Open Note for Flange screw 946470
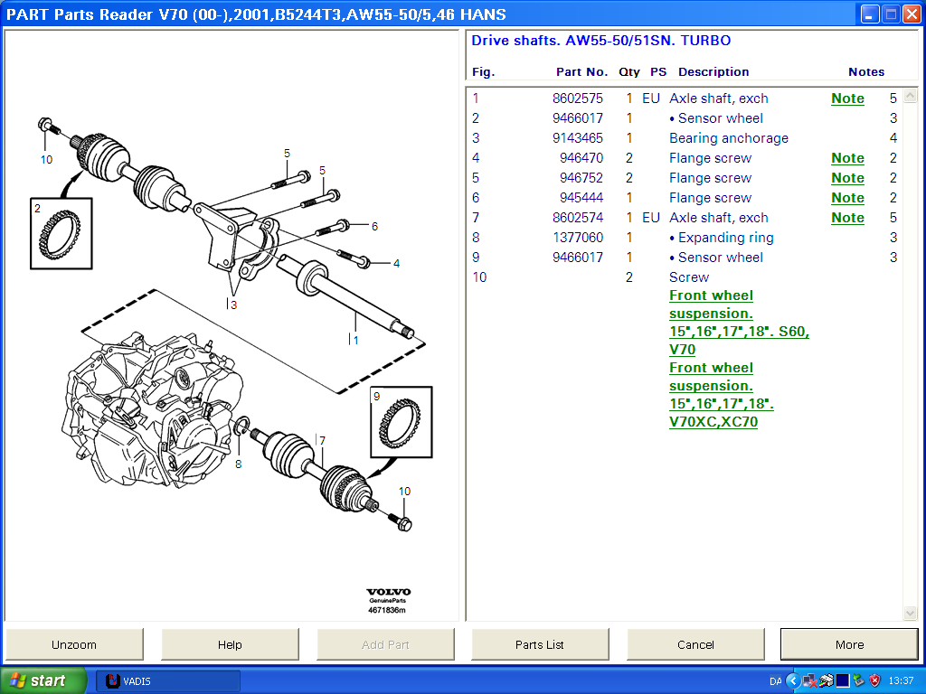 (x=847, y=158)
